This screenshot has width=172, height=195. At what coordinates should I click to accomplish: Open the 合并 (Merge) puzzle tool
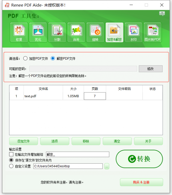[76, 32]
